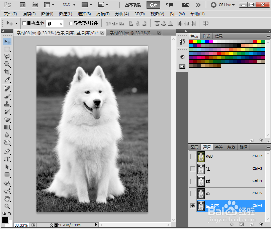Open the 组 auto-select dropdown
This screenshot has height=229, width=271.
55,24
